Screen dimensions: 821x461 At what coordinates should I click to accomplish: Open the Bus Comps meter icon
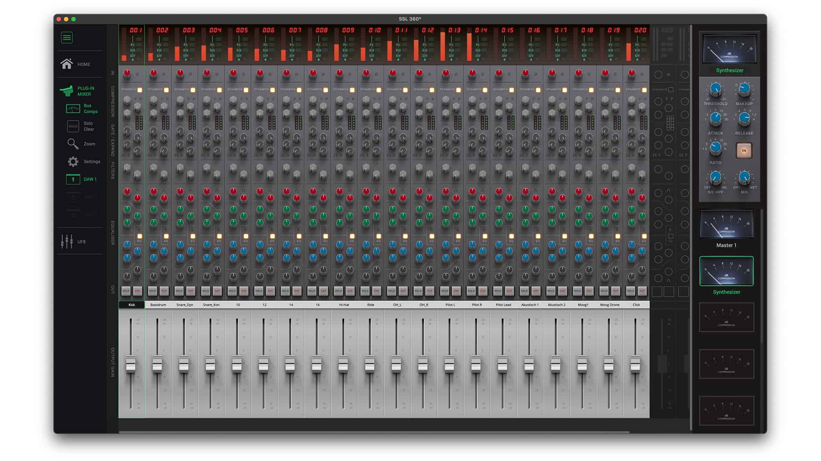[73, 109]
